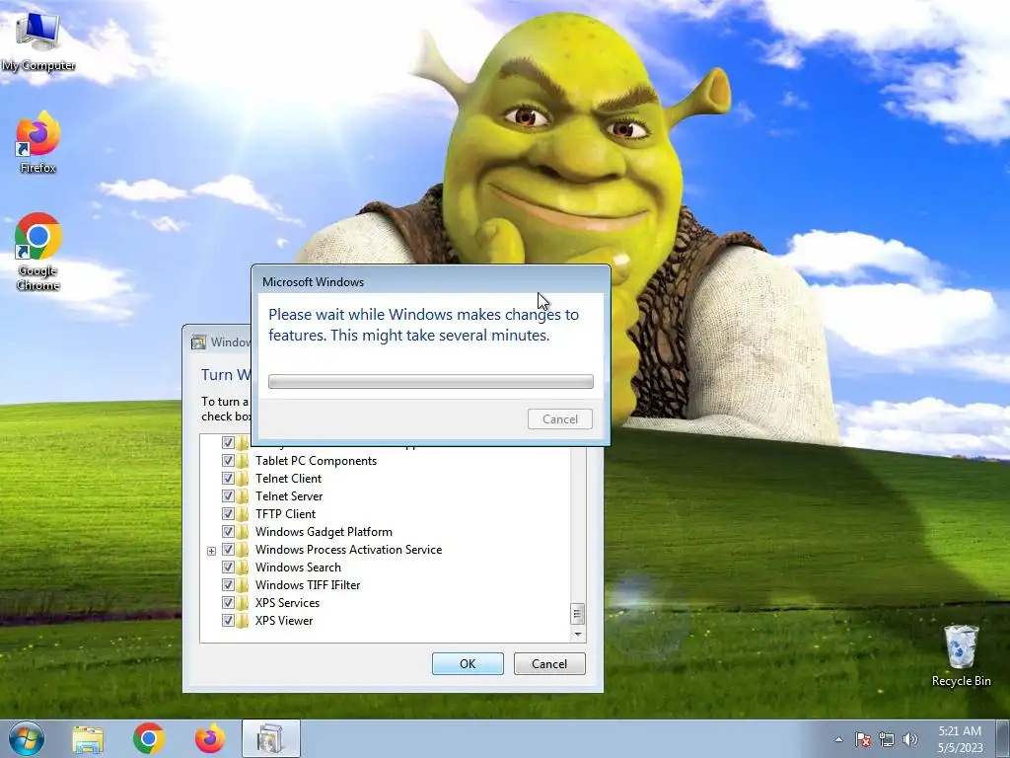
Task: Open Action Center flag icon
Action: point(863,739)
